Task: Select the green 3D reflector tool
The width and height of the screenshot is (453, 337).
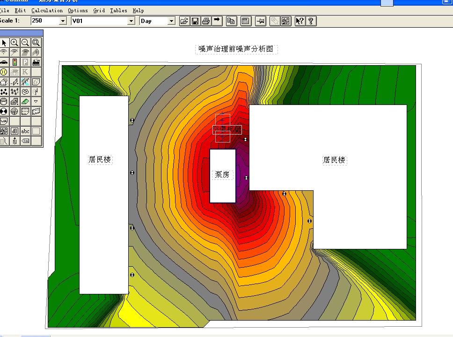Action: pyautogui.click(x=25, y=102)
